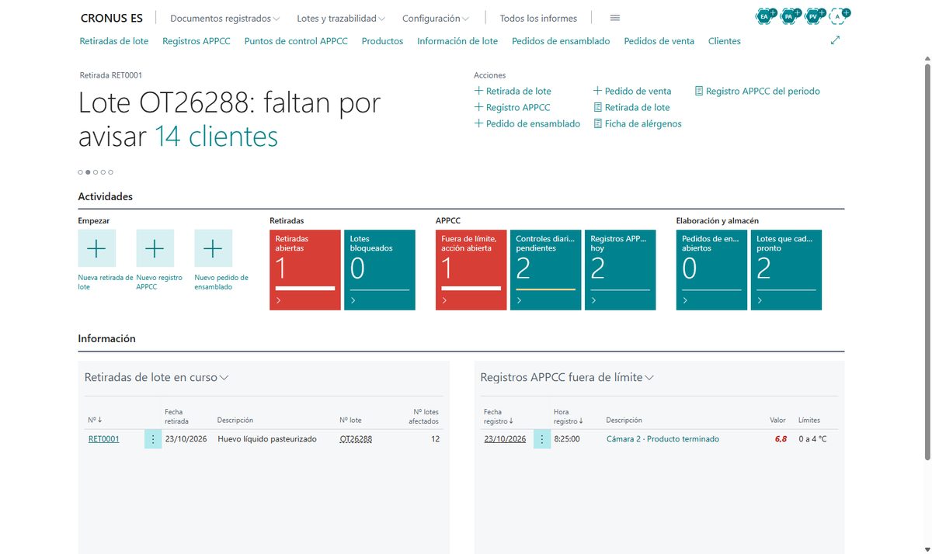Open Todos los informes

(538, 18)
